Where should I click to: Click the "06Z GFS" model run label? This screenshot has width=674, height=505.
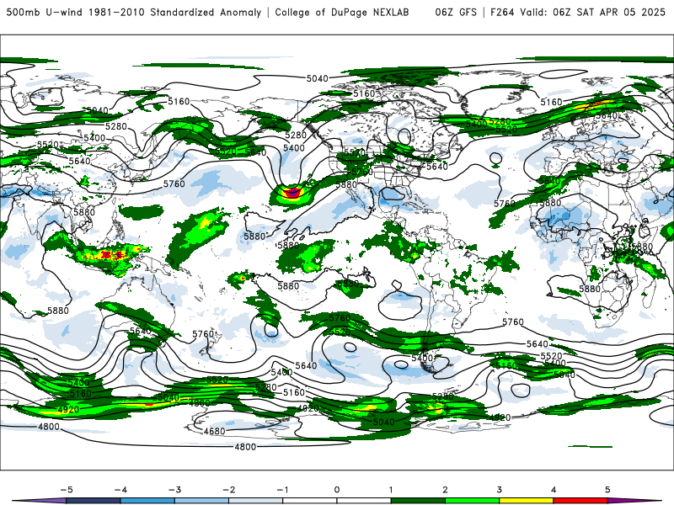tap(456, 13)
